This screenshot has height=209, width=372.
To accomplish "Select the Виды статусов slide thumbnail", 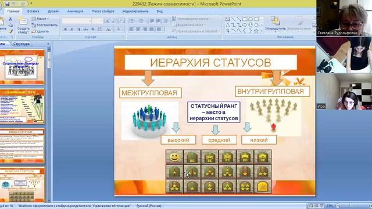I will (x=22, y=146).
